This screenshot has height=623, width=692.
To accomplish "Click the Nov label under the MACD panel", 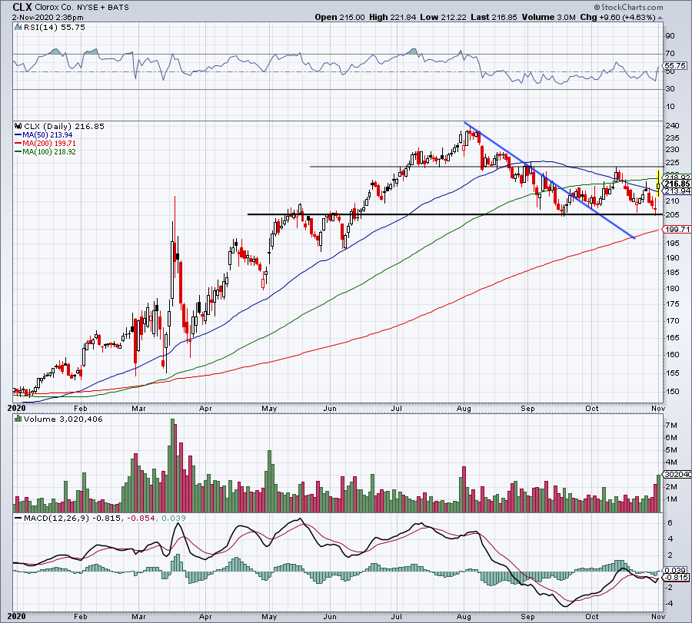I will [x=658, y=616].
